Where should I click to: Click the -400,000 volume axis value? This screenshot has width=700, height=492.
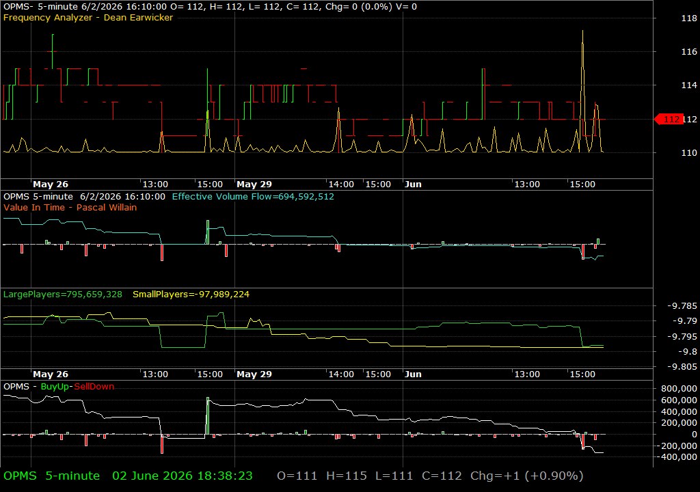click(x=676, y=457)
